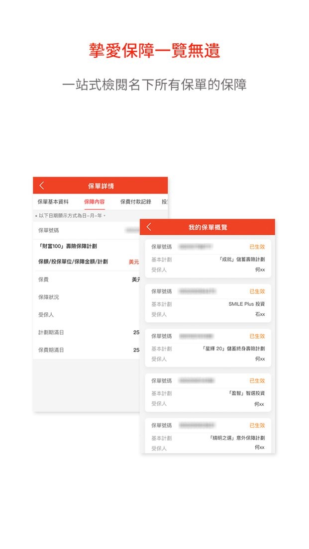Tap 已生效 status on SMILE Plus card

tap(257, 291)
